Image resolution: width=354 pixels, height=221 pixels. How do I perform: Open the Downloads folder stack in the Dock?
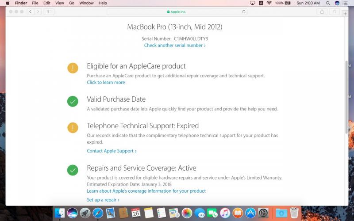pos(281,213)
